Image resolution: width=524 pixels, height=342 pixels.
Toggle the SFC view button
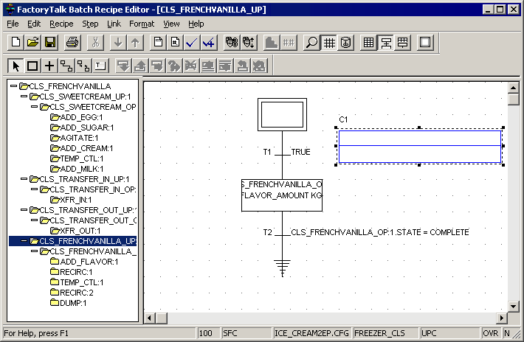pyautogui.click(x=386, y=43)
